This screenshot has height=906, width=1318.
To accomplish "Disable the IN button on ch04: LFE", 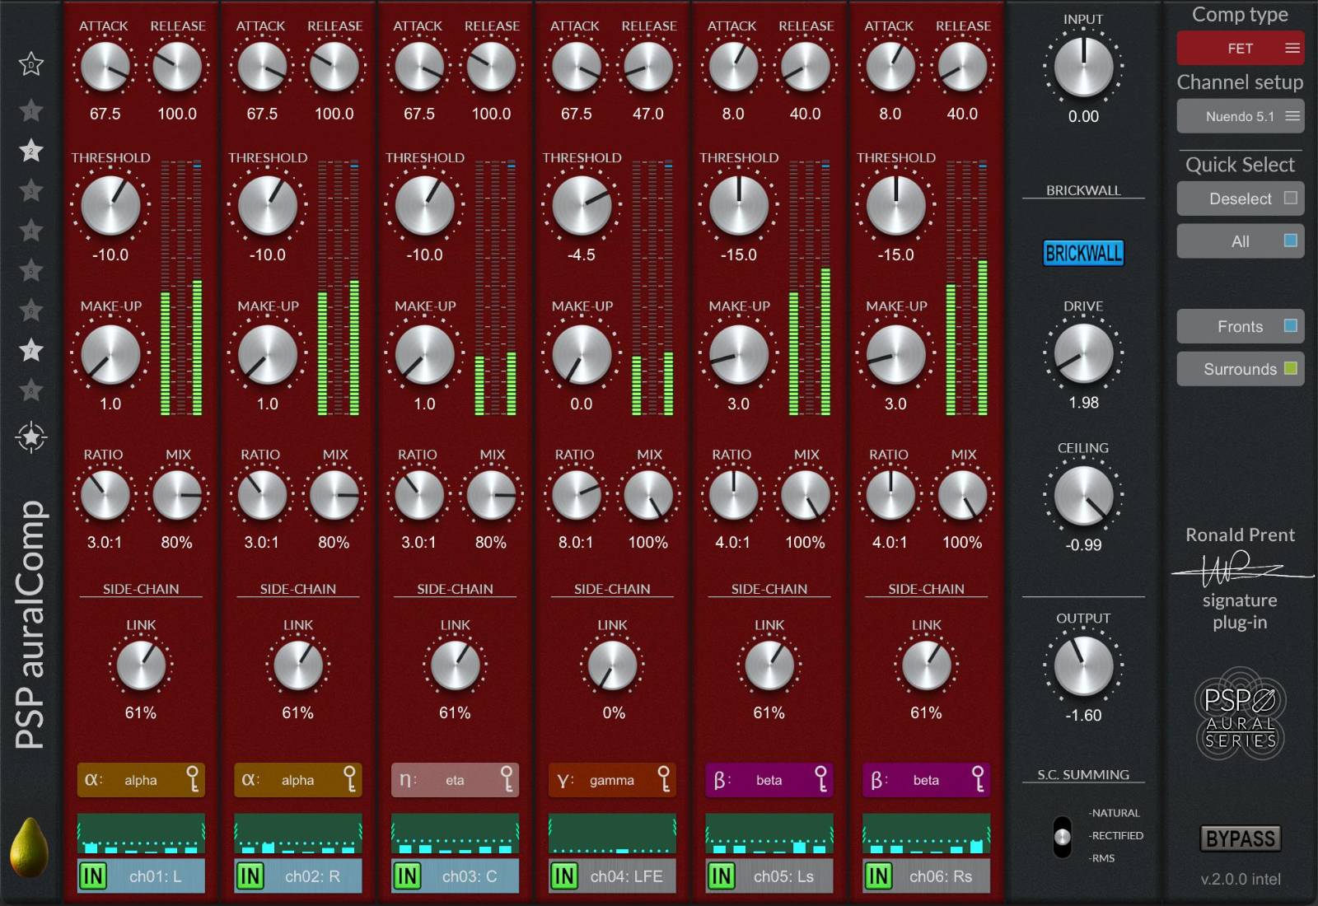I will pyautogui.click(x=564, y=876).
